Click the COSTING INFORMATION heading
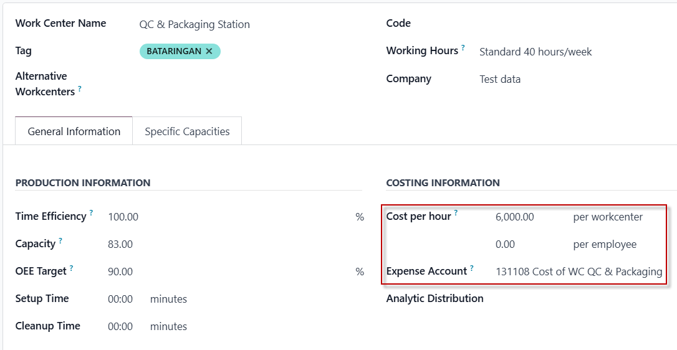 pyautogui.click(x=443, y=183)
